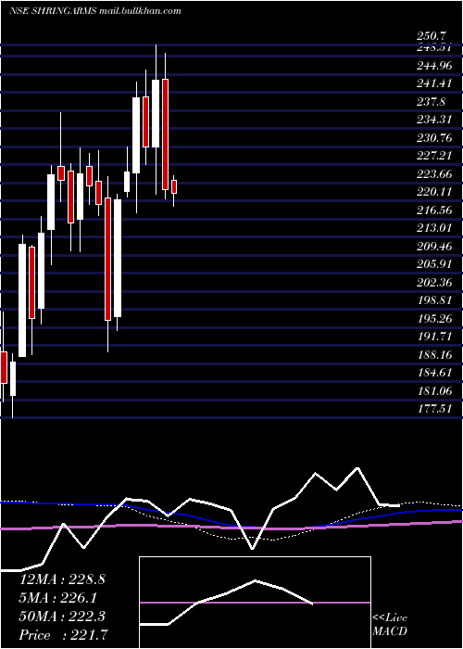The image size is (463, 649).
Task: Select the 244.96 price axis label
Action: [435, 66]
